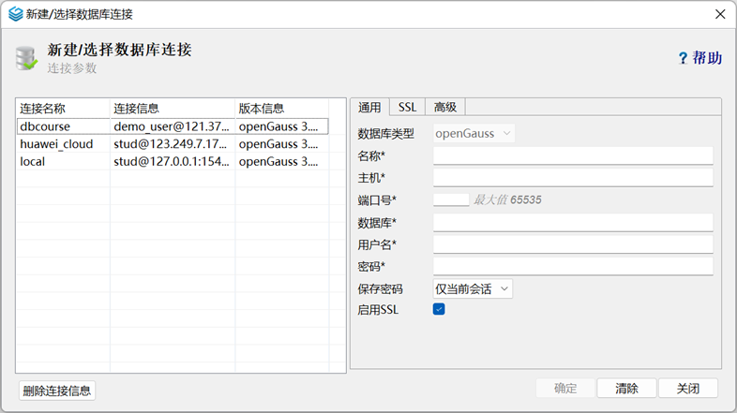Click the app logo in title bar

[16, 14]
